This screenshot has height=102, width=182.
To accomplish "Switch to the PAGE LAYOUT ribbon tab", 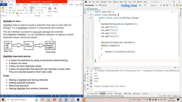I will (35, 5).
